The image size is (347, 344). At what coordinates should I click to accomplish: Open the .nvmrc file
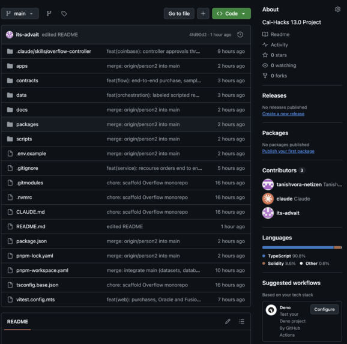pyautogui.click(x=24, y=198)
